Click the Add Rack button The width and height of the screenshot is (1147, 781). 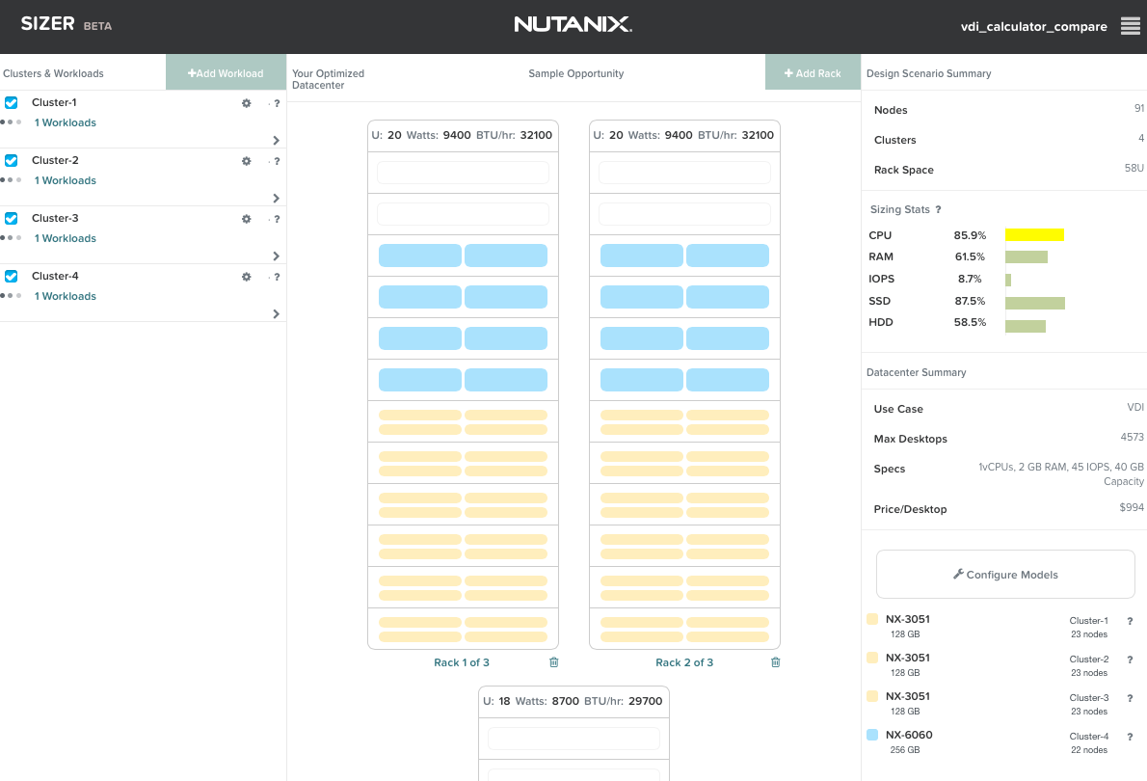(813, 72)
